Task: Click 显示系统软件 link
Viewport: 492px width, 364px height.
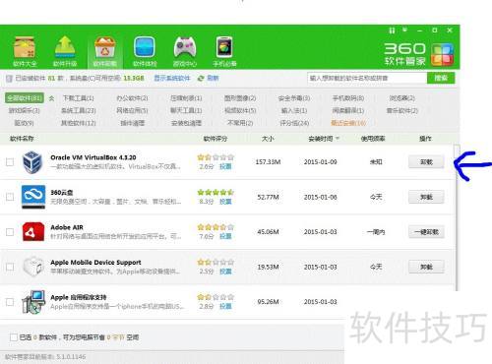Action: pos(172,78)
